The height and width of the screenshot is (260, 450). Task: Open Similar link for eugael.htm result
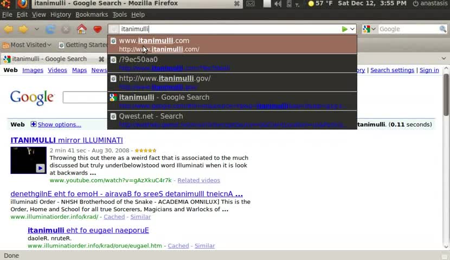pos(204,246)
